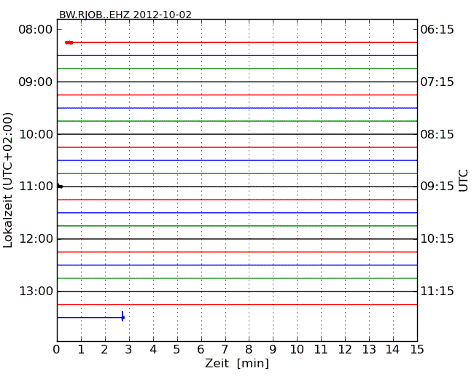
Task: Select the 12:00 local time tick label
Action: point(36,239)
